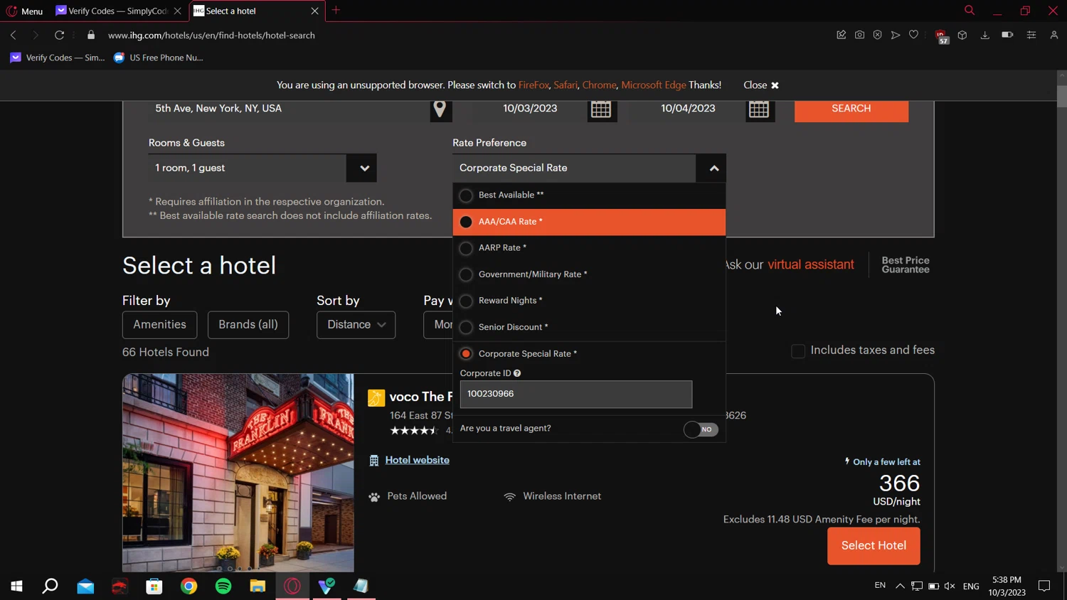Open File Explorer in the taskbar
The height and width of the screenshot is (600, 1067).
tap(258, 586)
